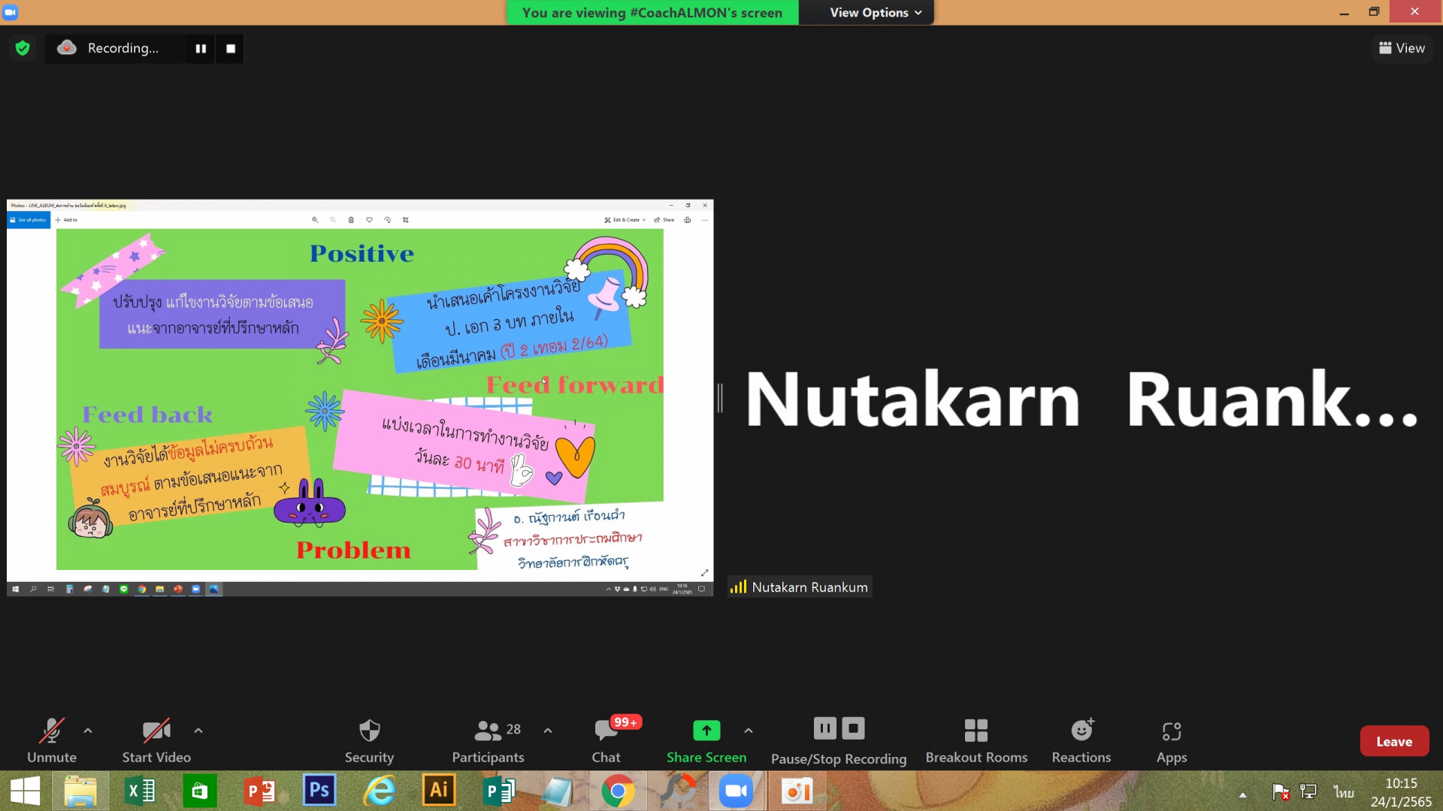Open the Chat panel
This screenshot has width=1443, height=811.
pos(606,731)
